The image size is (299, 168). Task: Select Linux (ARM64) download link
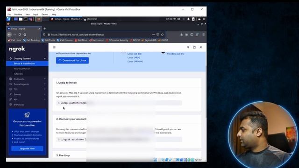(135, 62)
